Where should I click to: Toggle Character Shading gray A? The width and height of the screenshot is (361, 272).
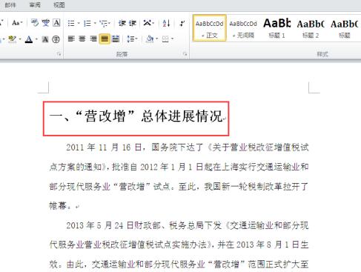pyautogui.click(x=45, y=39)
